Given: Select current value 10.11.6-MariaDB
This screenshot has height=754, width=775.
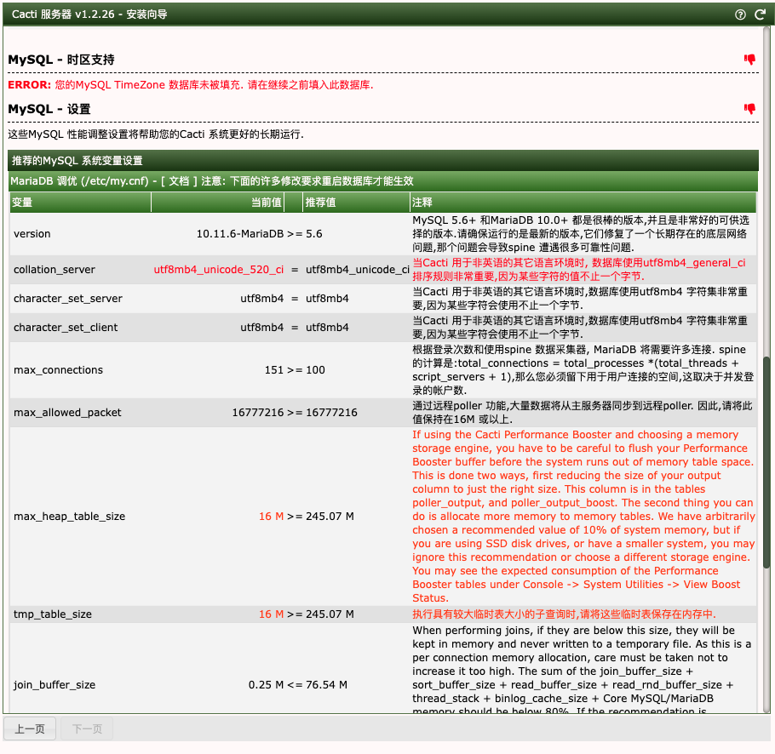Looking at the screenshot, I should [x=240, y=234].
